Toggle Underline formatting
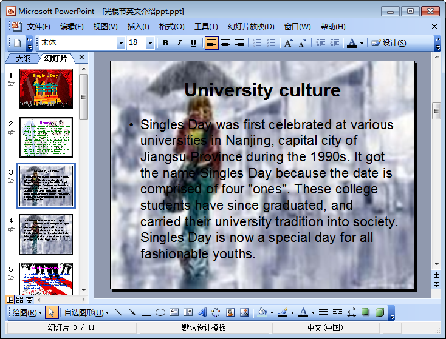 (x=193, y=43)
